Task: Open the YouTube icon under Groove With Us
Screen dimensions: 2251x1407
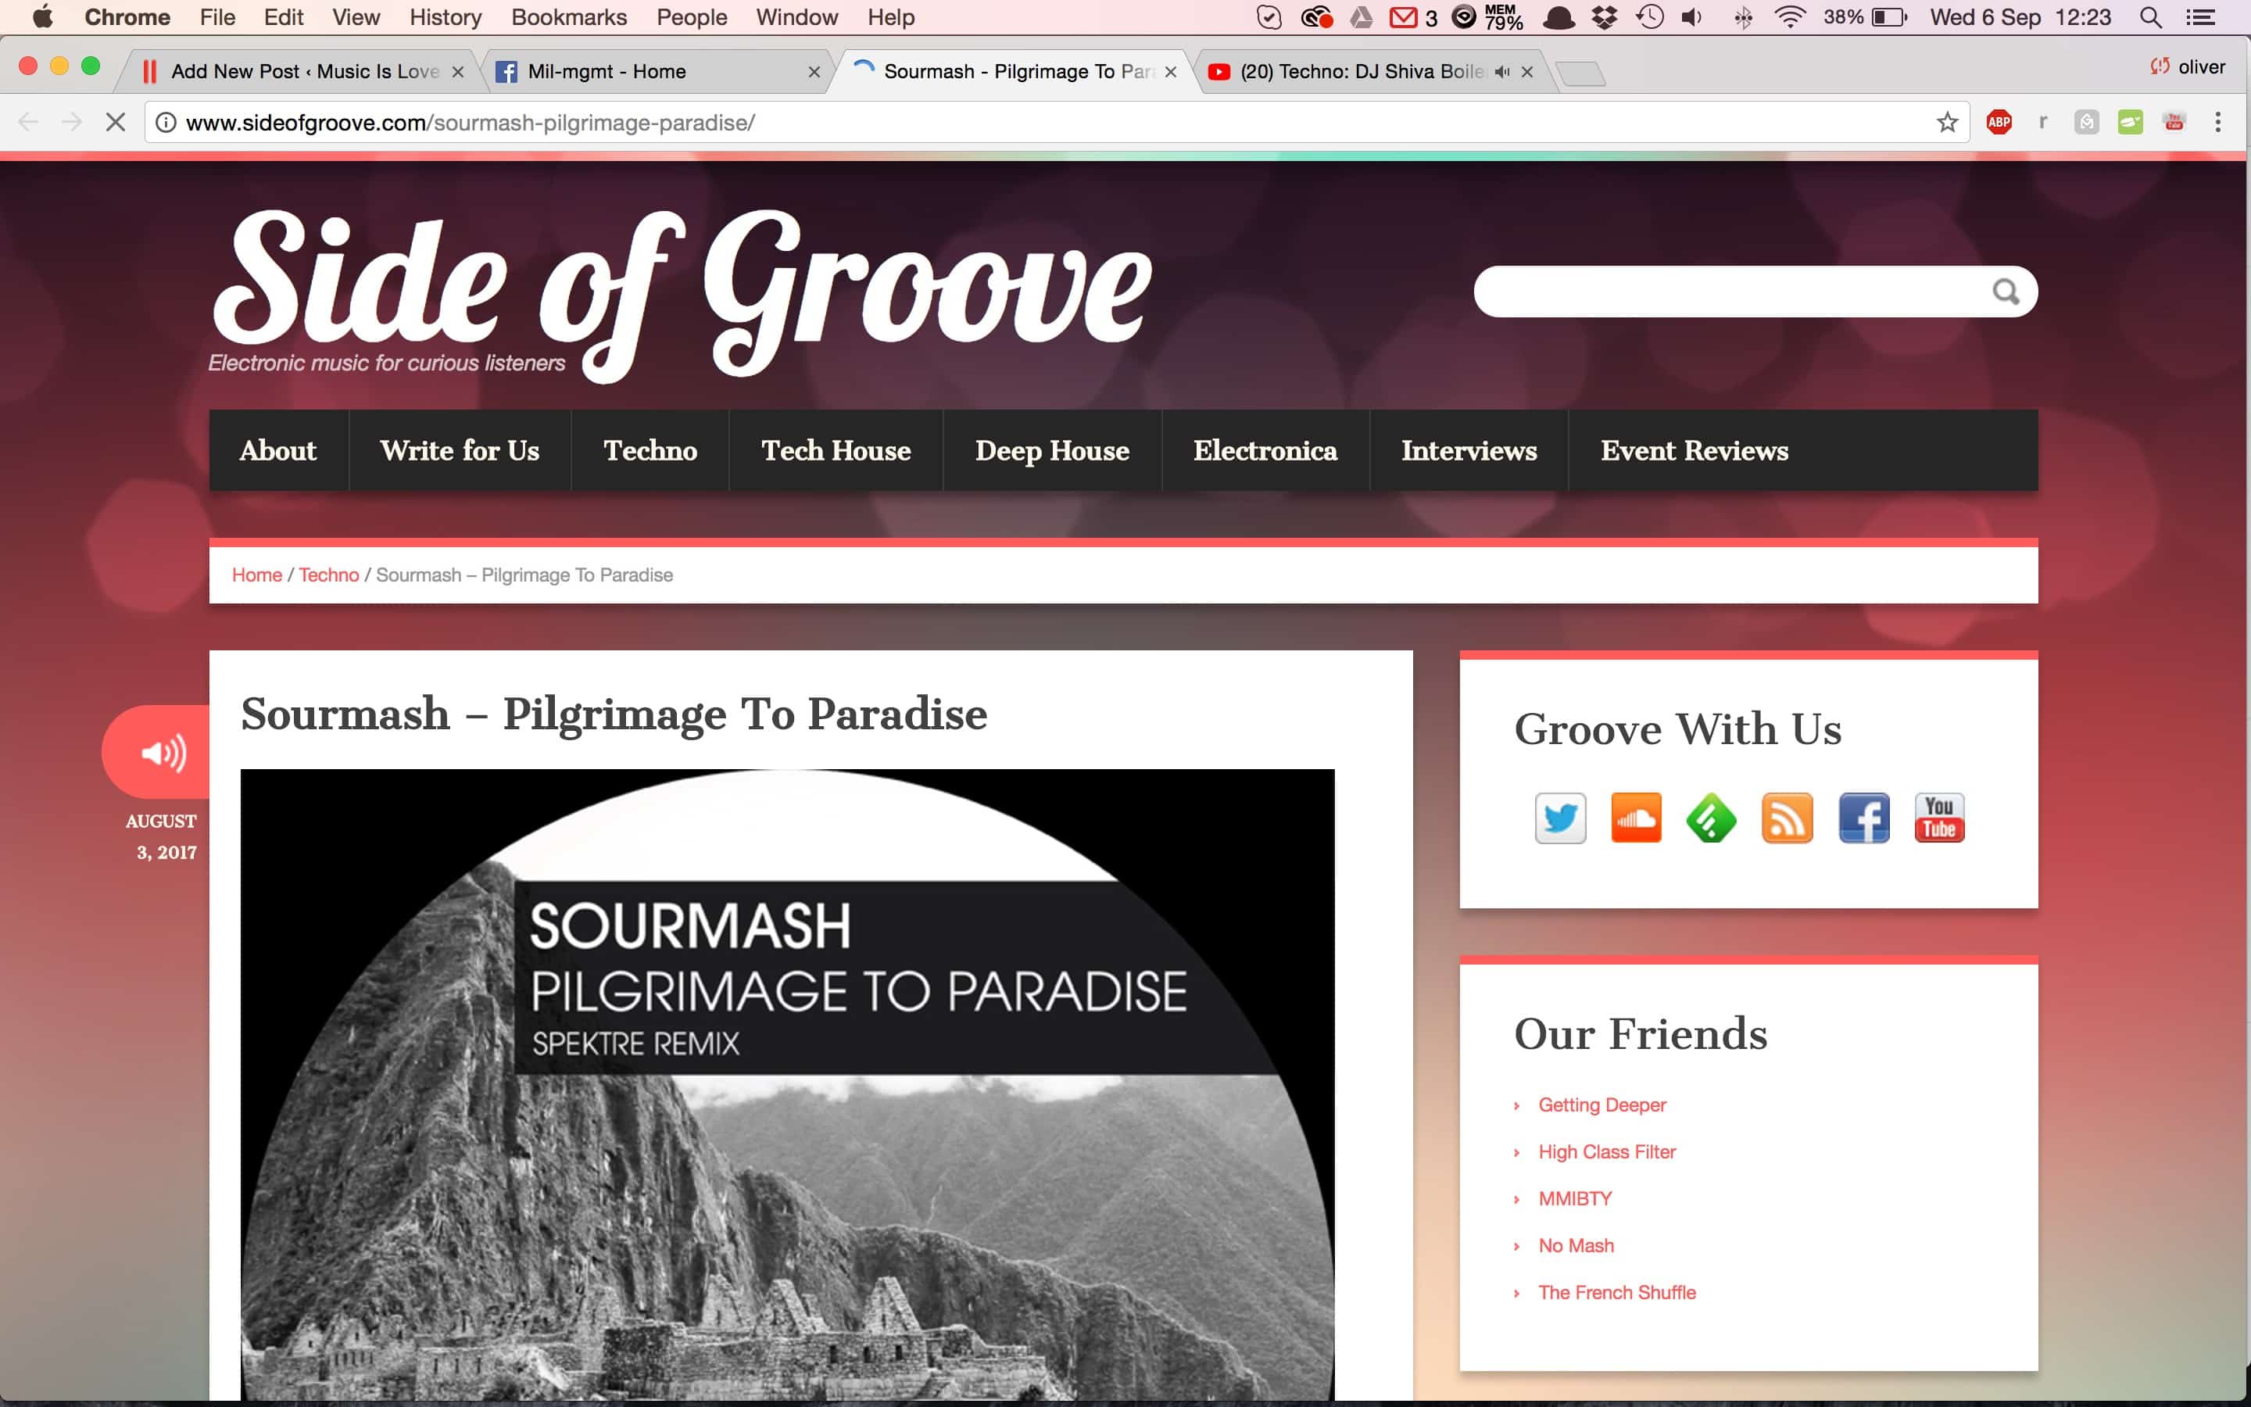Action: [1939, 818]
